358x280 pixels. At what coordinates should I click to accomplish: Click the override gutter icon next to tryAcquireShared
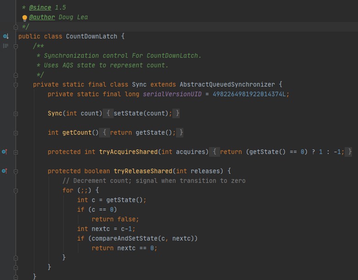point(5,152)
